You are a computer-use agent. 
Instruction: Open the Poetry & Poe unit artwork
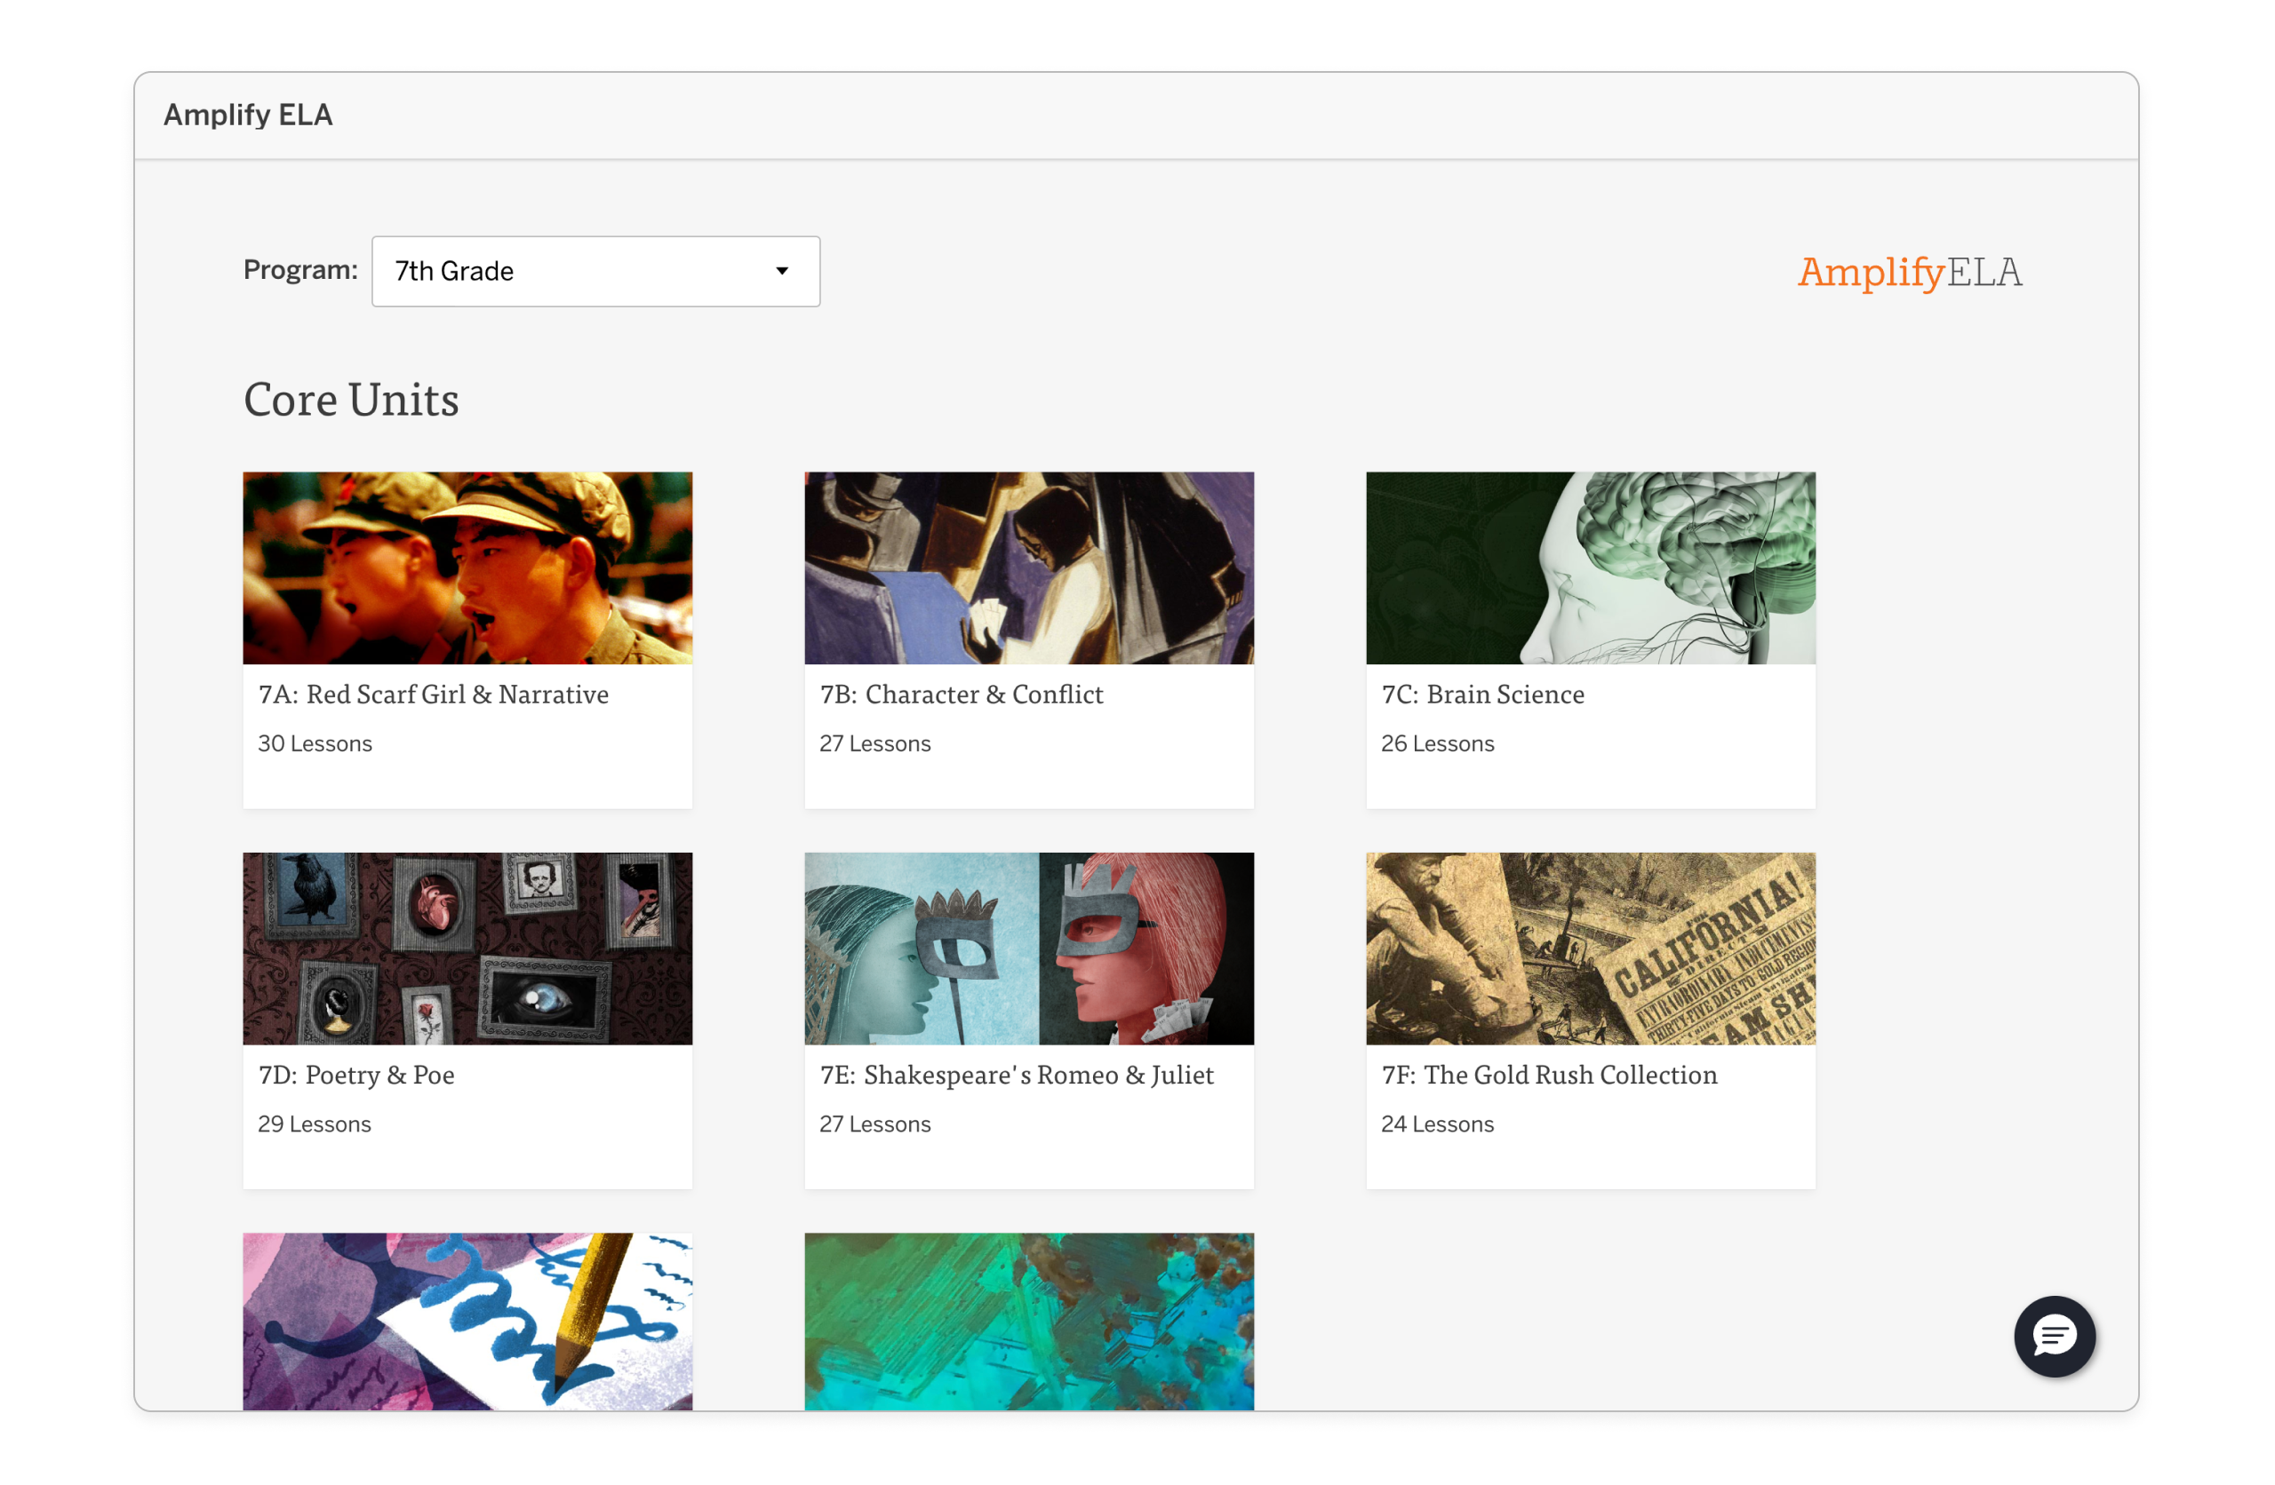(467, 948)
